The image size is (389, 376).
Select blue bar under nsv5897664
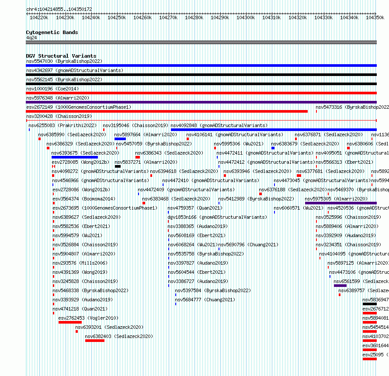point(120,139)
